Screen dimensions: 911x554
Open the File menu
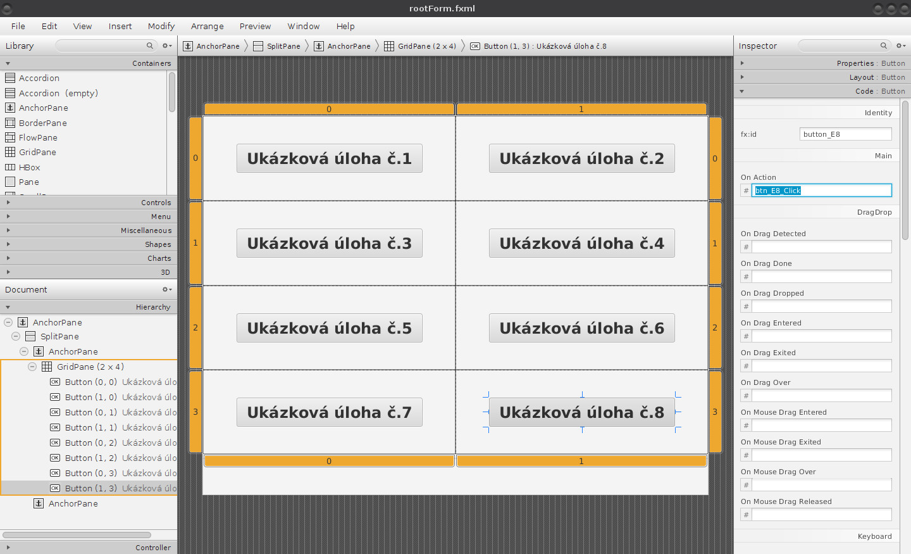pyautogui.click(x=18, y=26)
